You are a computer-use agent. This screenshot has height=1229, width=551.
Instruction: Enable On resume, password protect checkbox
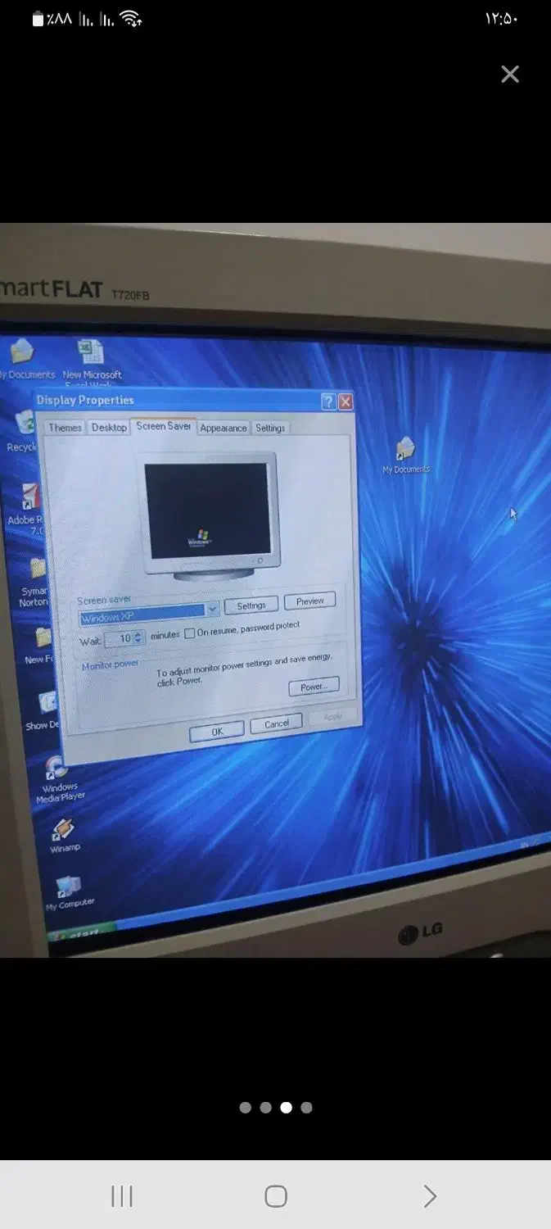point(189,633)
